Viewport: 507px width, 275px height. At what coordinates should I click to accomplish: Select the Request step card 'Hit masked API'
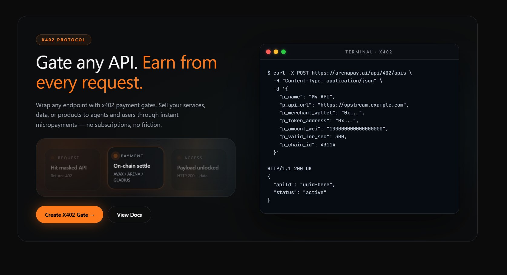point(72,170)
